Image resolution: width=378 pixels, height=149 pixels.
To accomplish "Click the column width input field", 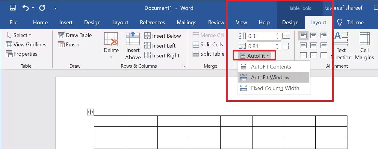I will [261, 46].
